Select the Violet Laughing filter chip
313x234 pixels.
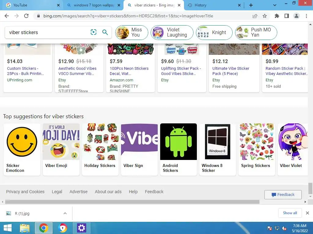(172, 32)
